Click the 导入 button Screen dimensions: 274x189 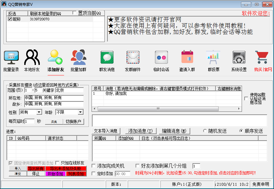point(18,169)
